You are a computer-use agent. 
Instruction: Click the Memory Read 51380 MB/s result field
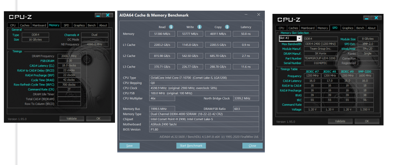[162, 34]
